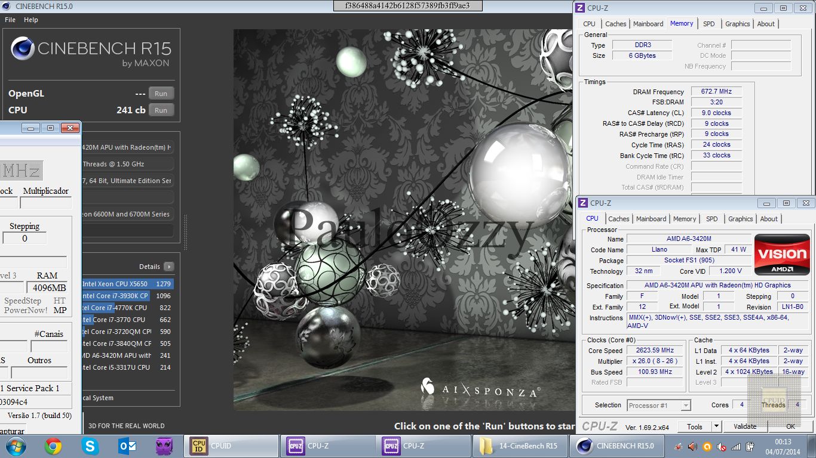Image resolution: width=816 pixels, height=458 pixels.
Task: Open the Processor #1 selection combo box
Action: 659,406
